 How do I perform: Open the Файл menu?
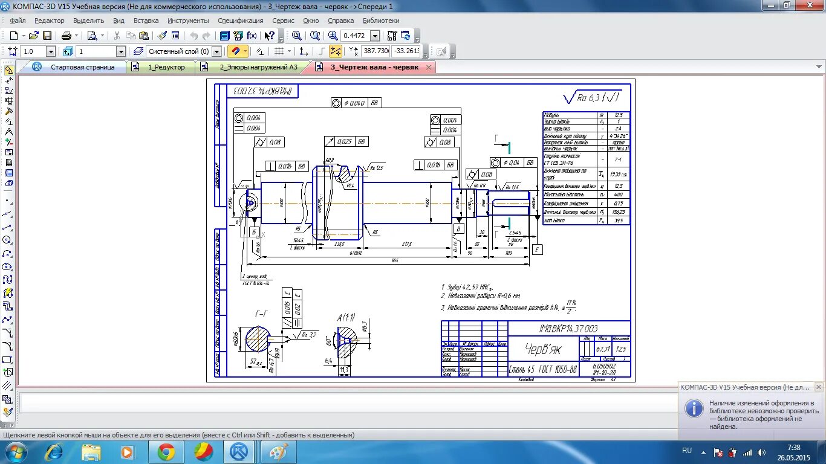click(x=18, y=21)
